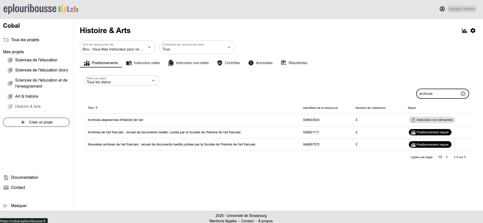Screen dimensions: 483x223
Task: Open the statistics bar chart icon
Action: coord(464,31)
